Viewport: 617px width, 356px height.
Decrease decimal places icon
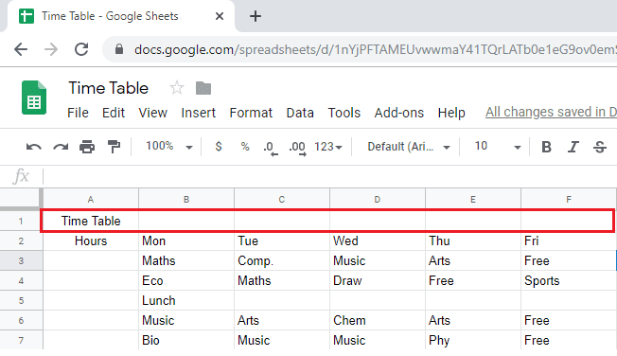(271, 148)
